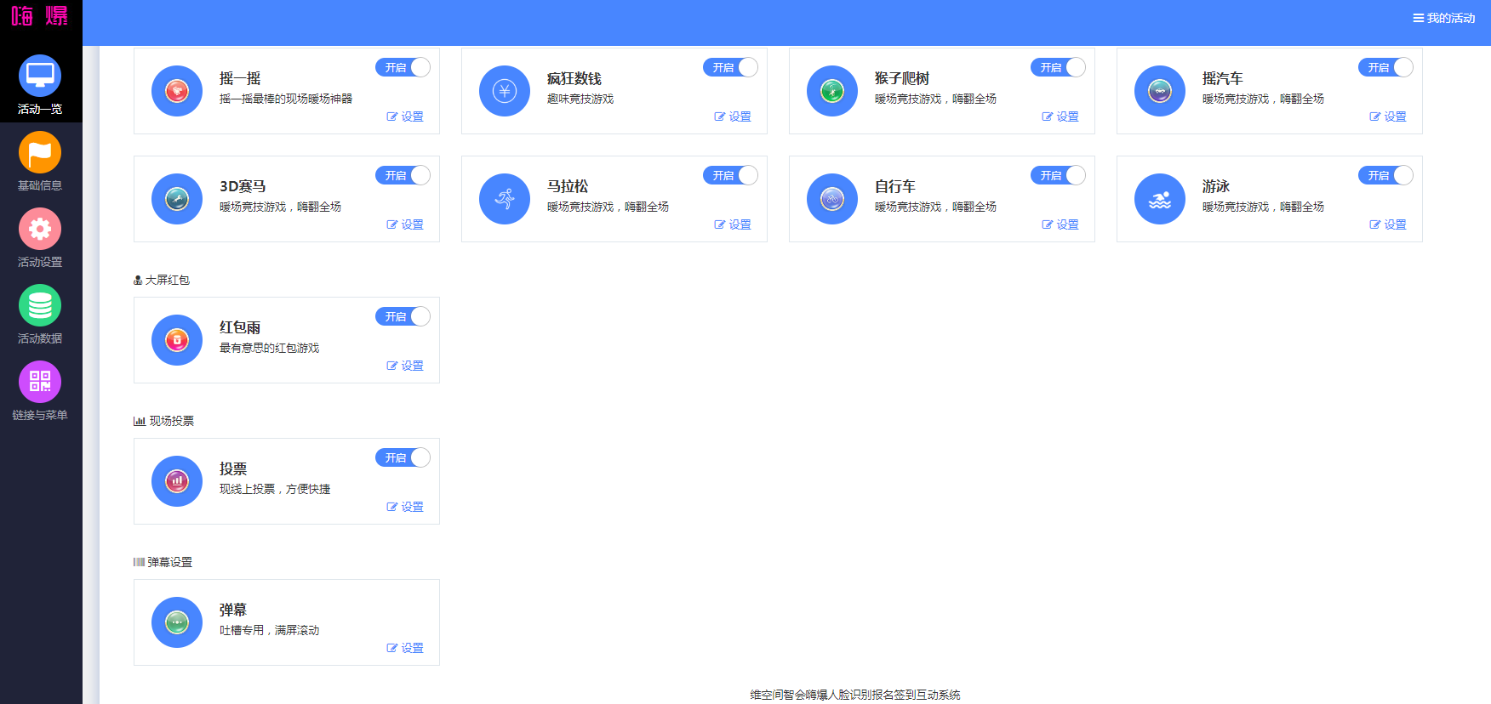The width and height of the screenshot is (1491, 704).
Task: Click the 3D赛马 card title
Action: (x=243, y=186)
